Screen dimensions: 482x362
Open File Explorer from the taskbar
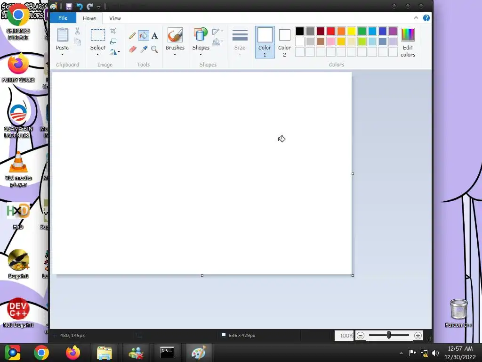[104, 353]
